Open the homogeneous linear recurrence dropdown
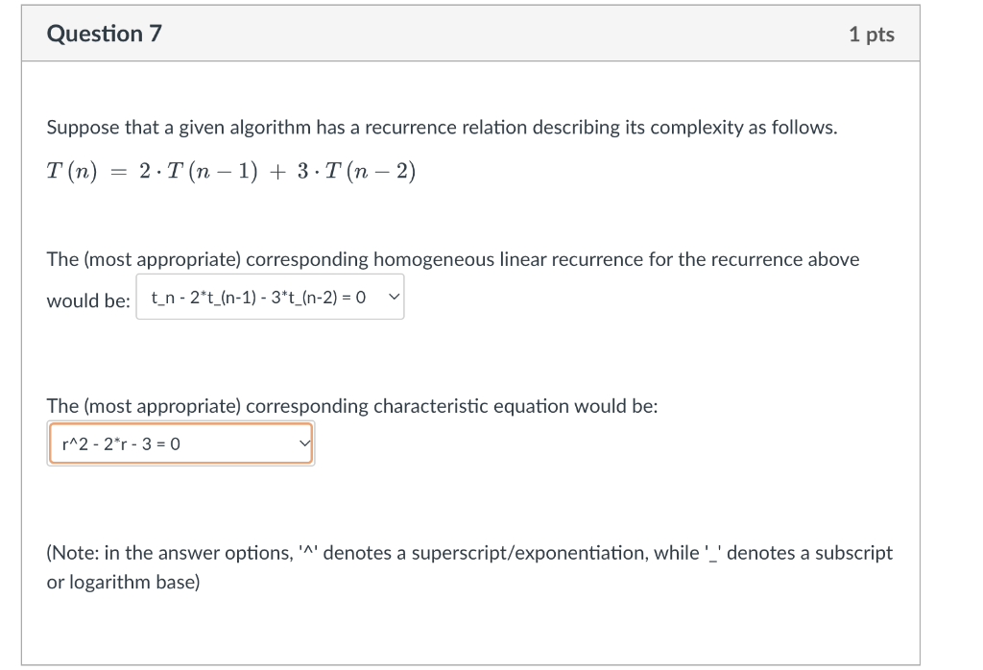 click(x=270, y=297)
